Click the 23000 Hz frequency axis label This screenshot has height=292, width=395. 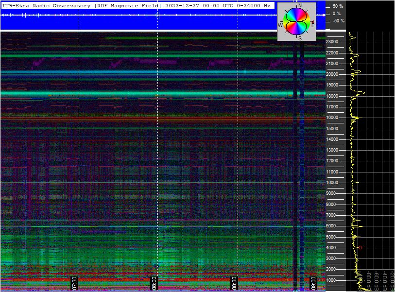pyautogui.click(x=332, y=42)
